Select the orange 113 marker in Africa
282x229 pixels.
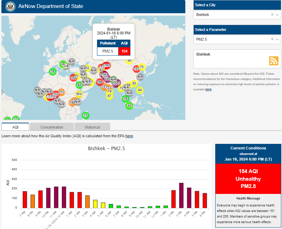pyautogui.click(x=61, y=92)
